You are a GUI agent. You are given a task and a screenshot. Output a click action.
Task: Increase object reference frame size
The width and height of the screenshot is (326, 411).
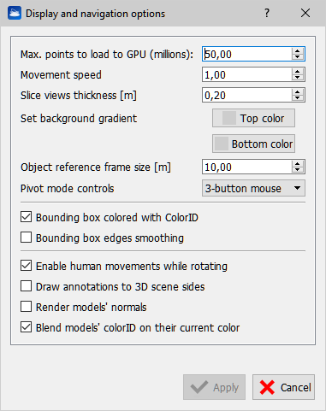(x=298, y=164)
